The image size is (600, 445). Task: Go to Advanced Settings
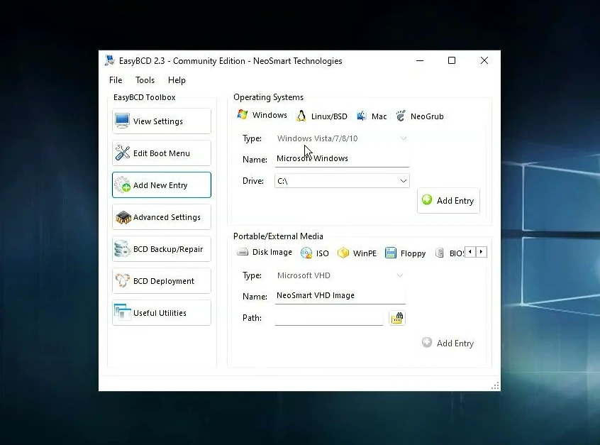[162, 217]
